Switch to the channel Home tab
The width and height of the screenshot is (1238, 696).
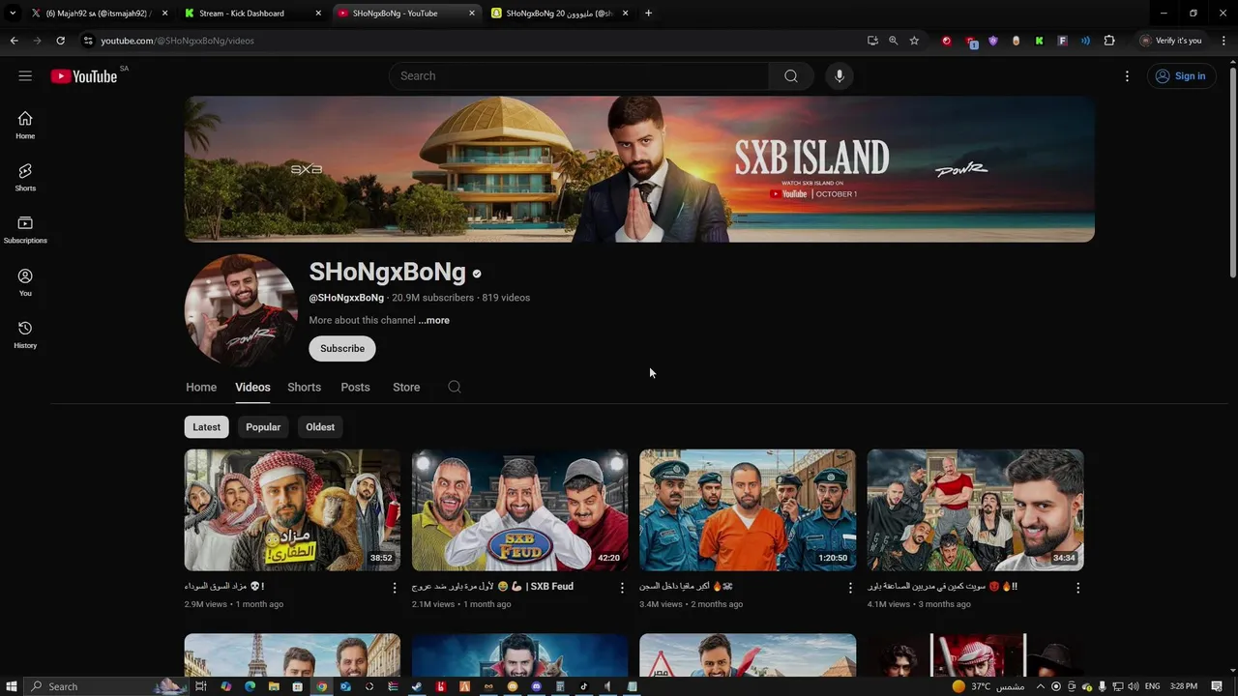(201, 387)
